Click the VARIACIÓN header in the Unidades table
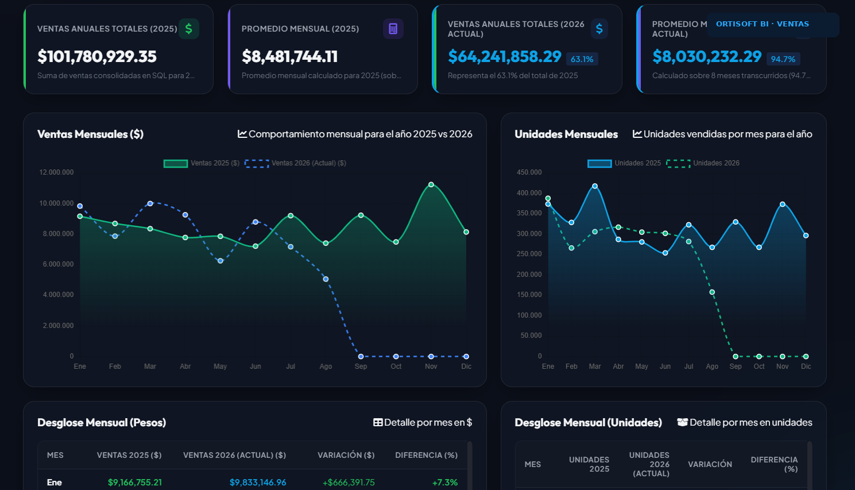 tap(710, 464)
